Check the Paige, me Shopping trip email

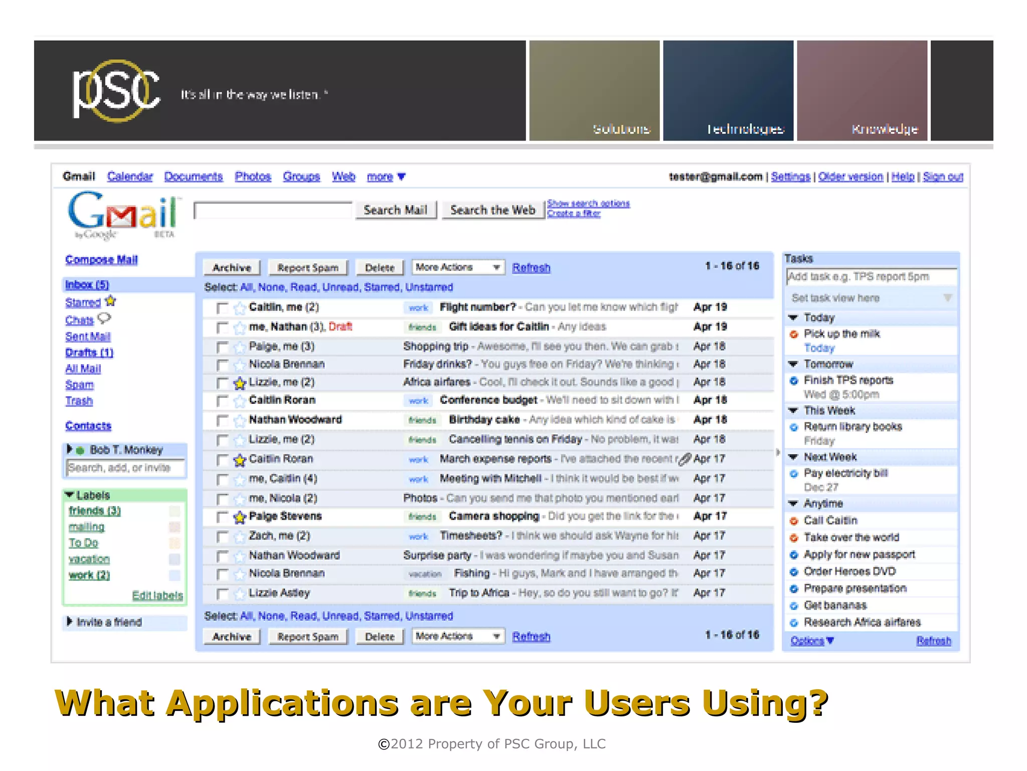222,347
